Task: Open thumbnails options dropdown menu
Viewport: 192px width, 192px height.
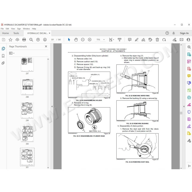Action: pos(12,53)
